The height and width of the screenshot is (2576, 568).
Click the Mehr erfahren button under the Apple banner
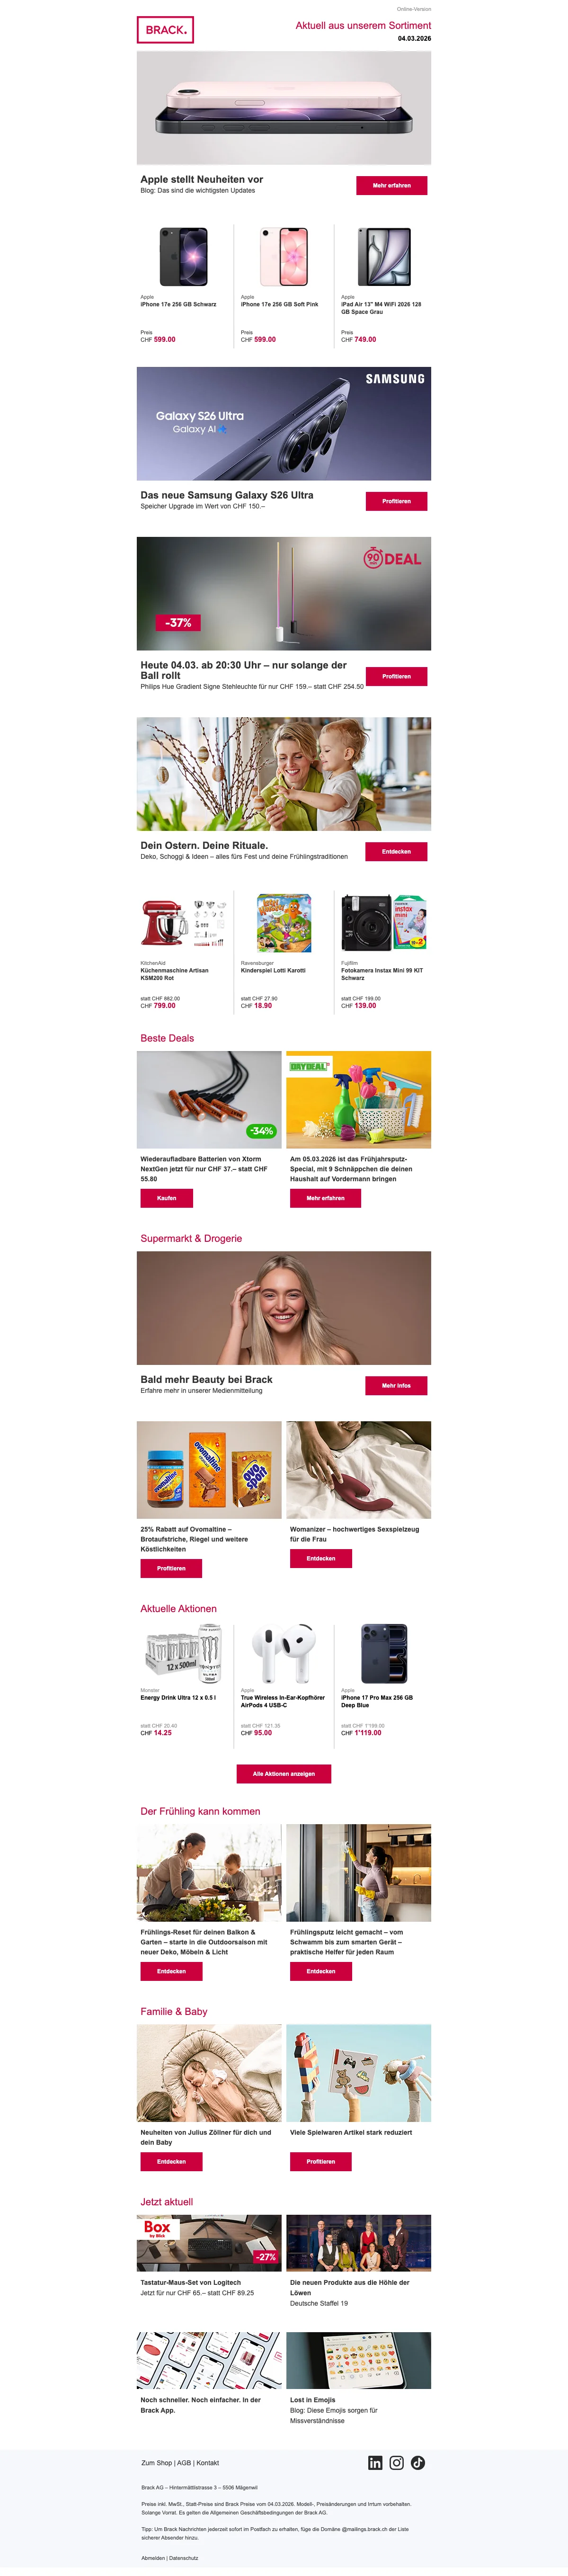[x=392, y=185]
